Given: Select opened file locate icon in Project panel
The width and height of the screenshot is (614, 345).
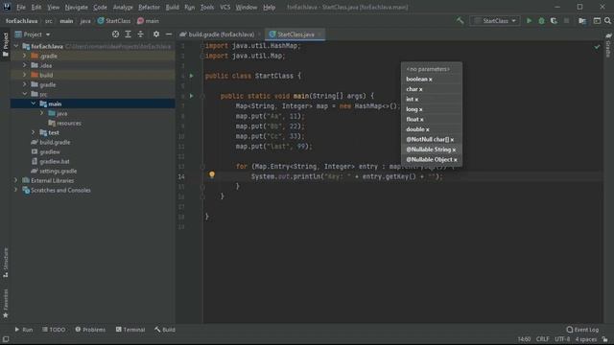Looking at the screenshot, I should [x=115, y=34].
